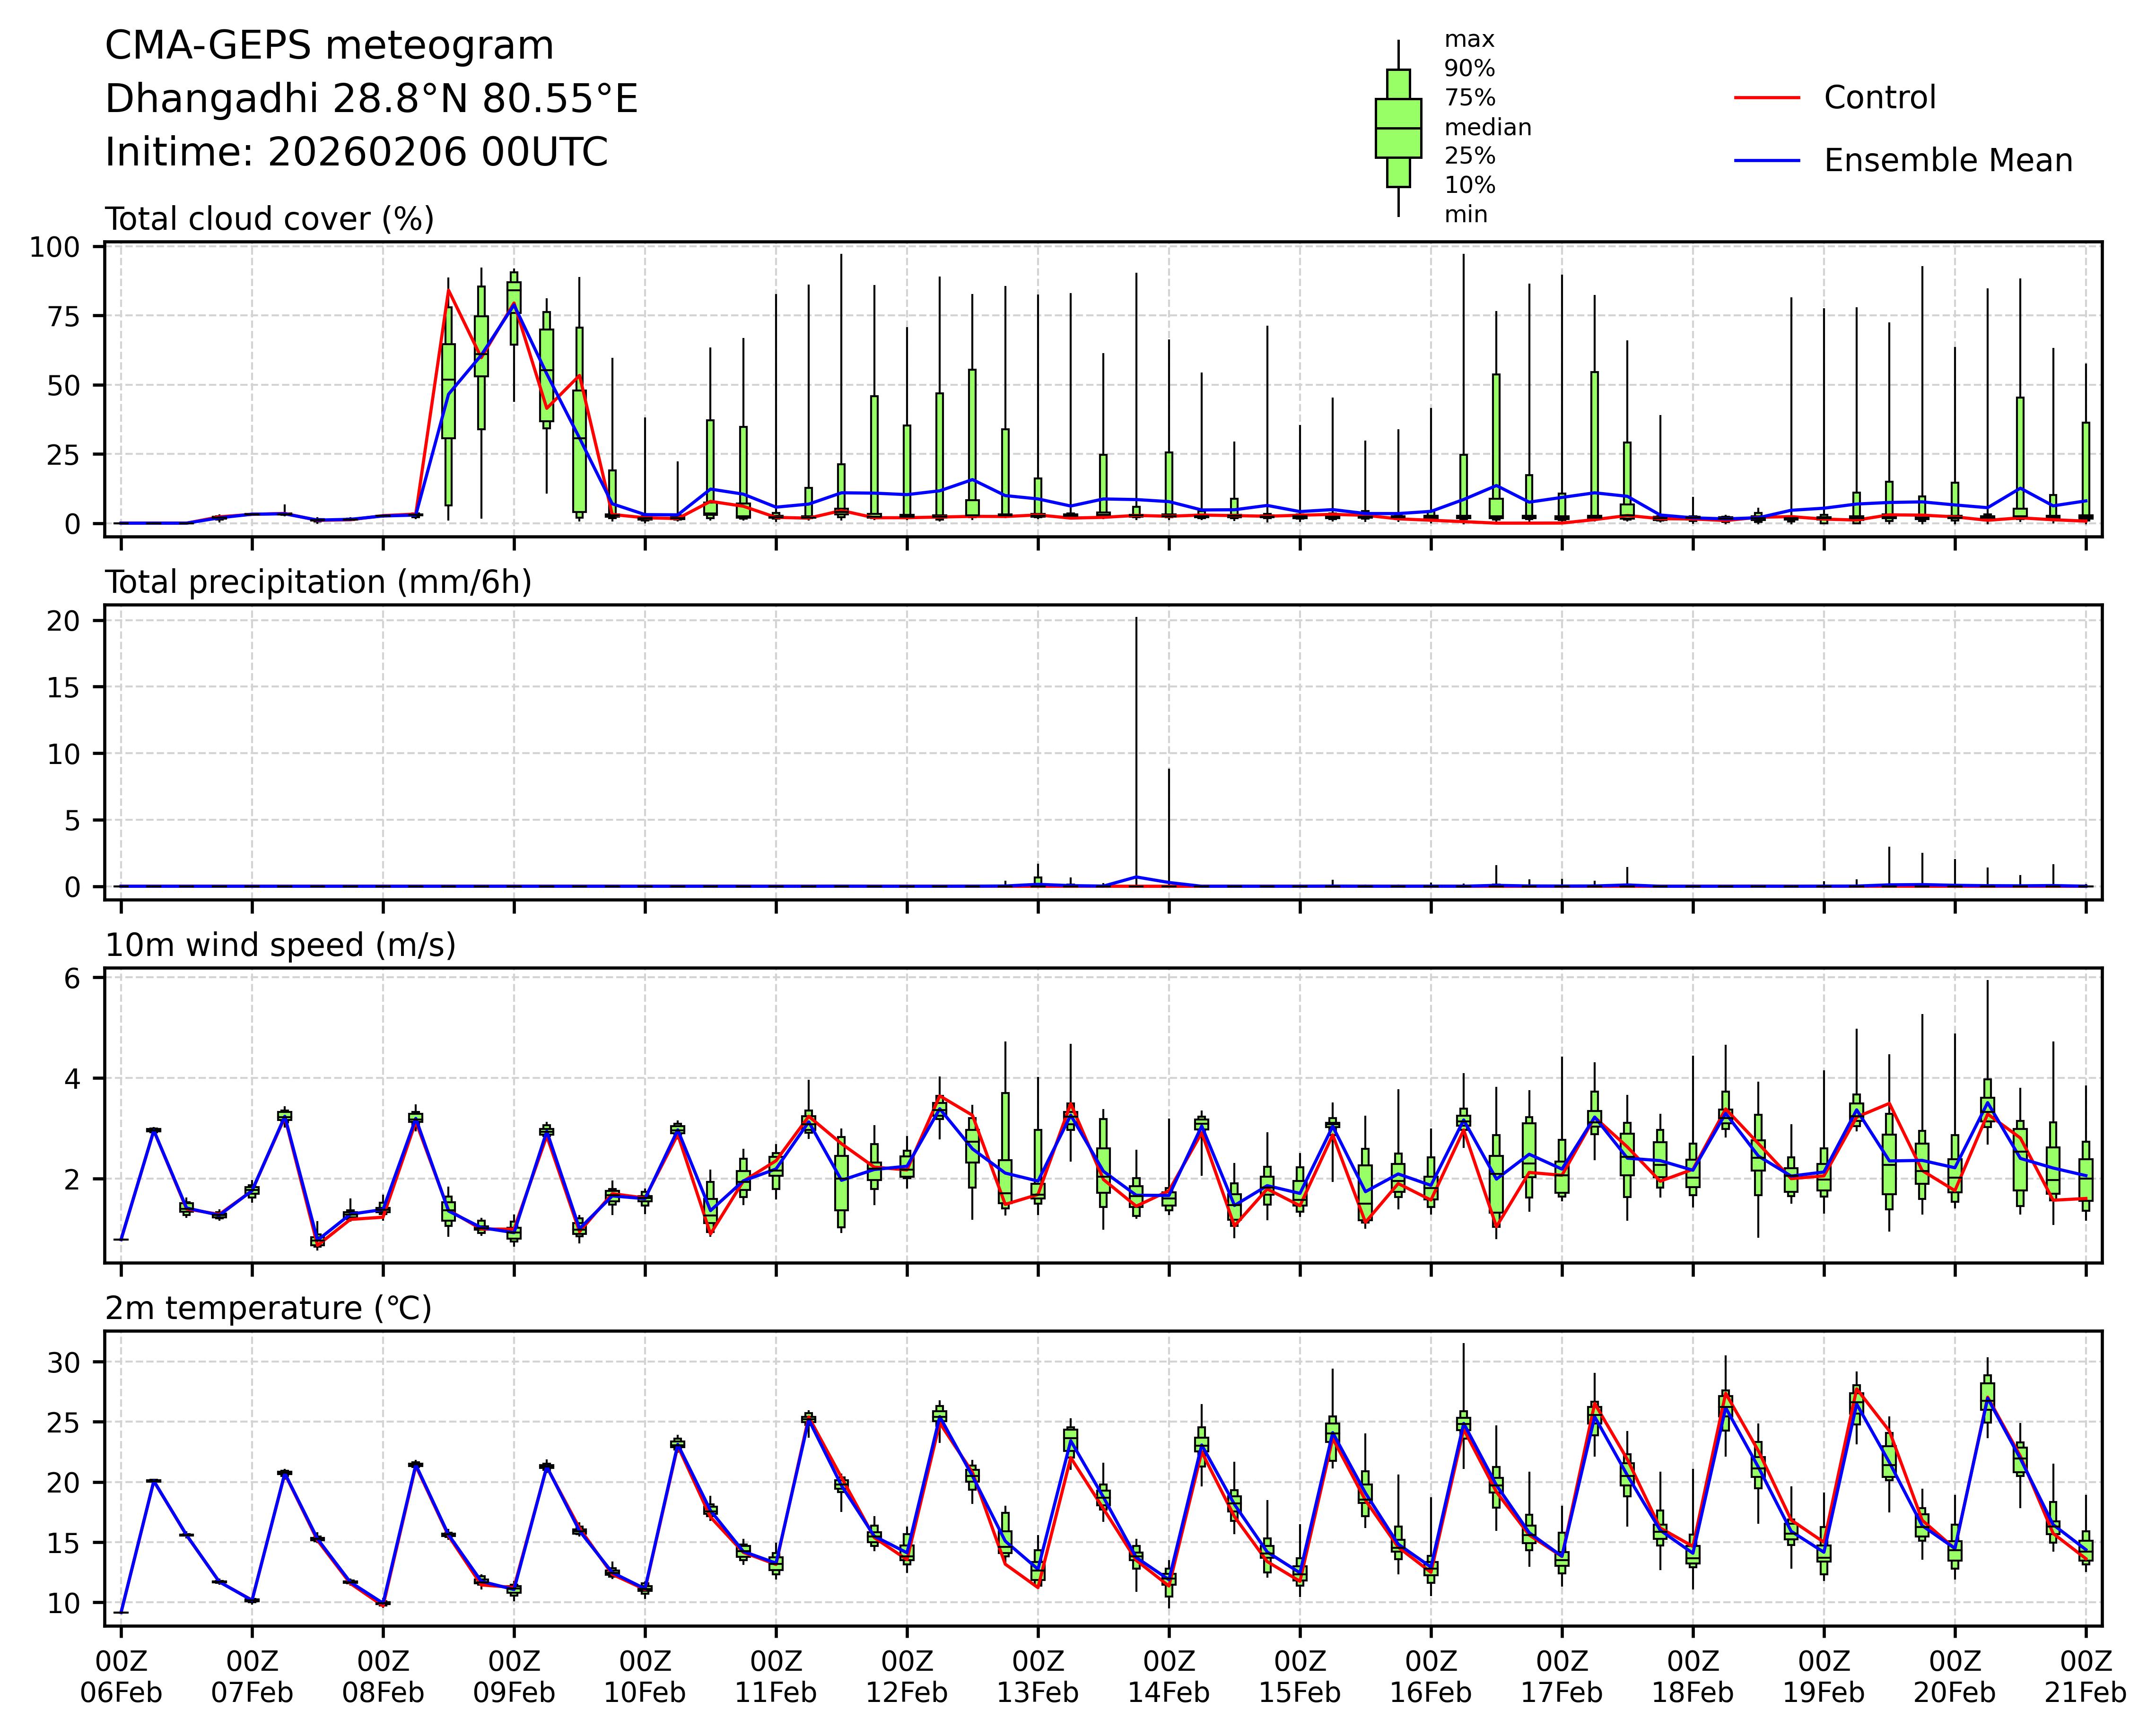Click the 'CMA-GEPS meteogram' title text
The image size is (2156, 1736).
329,46
